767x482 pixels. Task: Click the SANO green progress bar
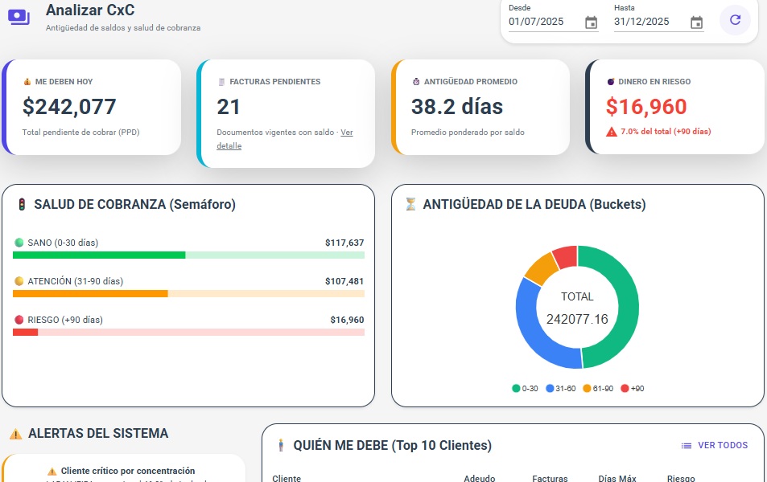click(99, 255)
